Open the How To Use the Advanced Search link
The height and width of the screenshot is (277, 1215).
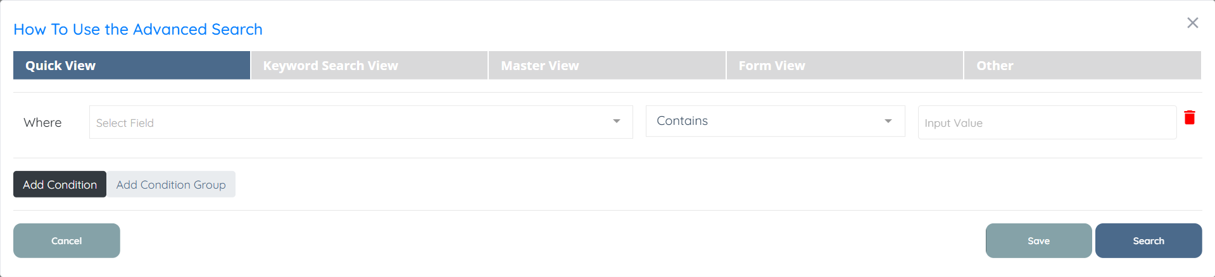tap(138, 29)
